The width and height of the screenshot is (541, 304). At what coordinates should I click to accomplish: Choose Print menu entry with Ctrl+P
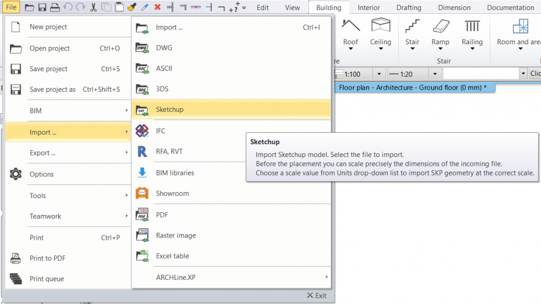click(x=68, y=237)
